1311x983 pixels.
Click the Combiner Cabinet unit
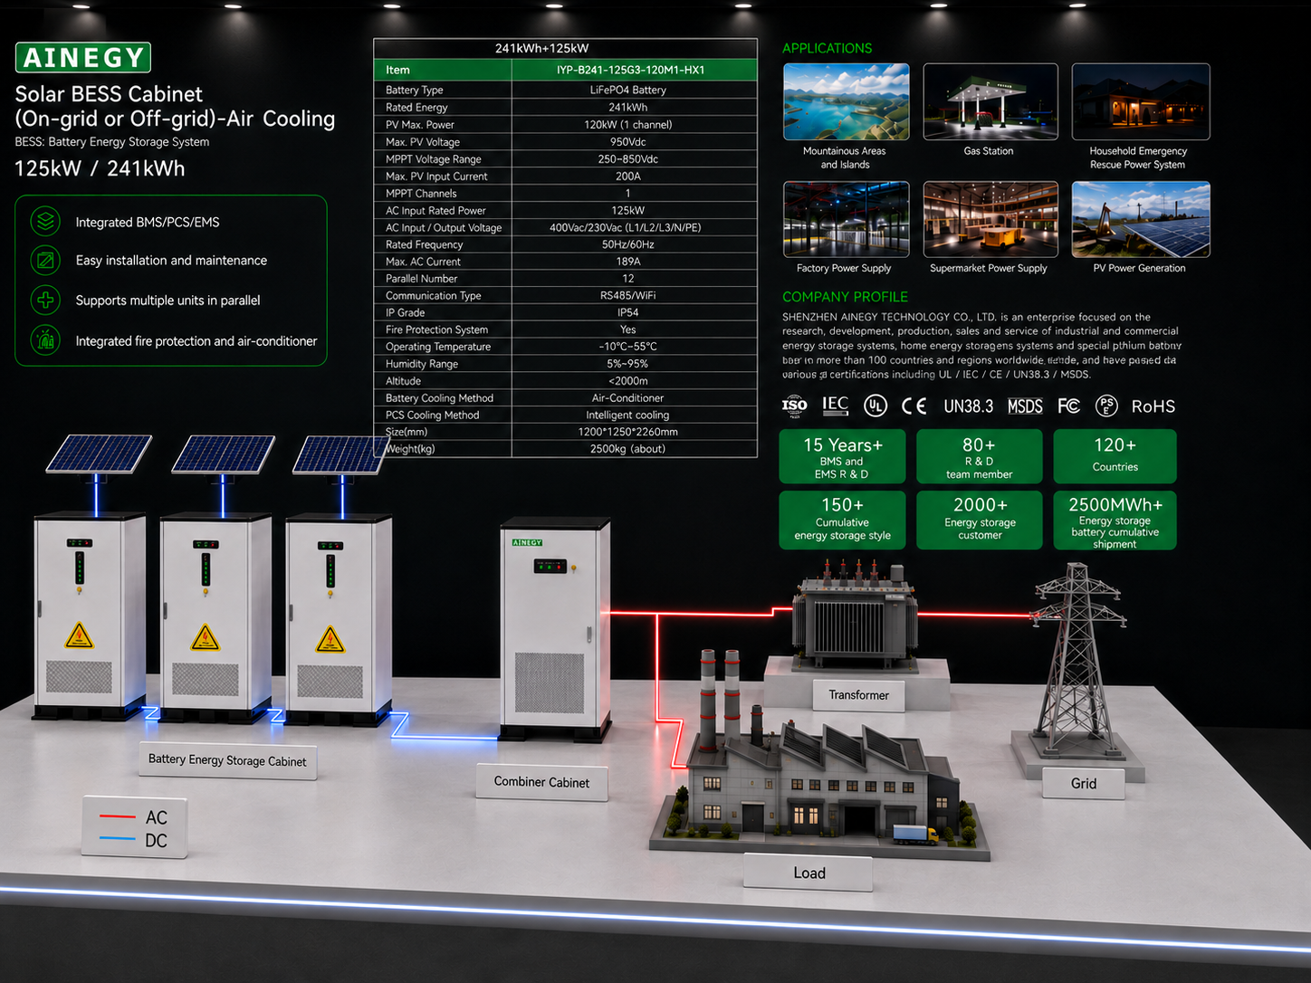[556, 629]
